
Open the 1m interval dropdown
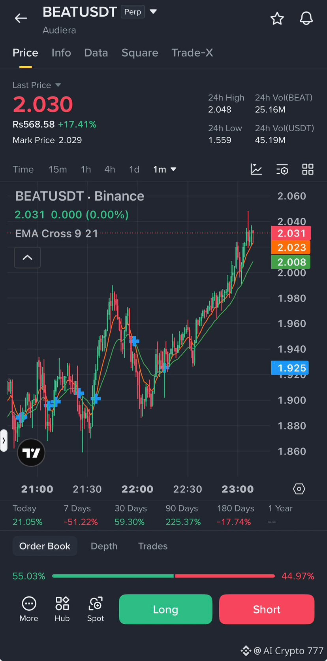coord(165,169)
